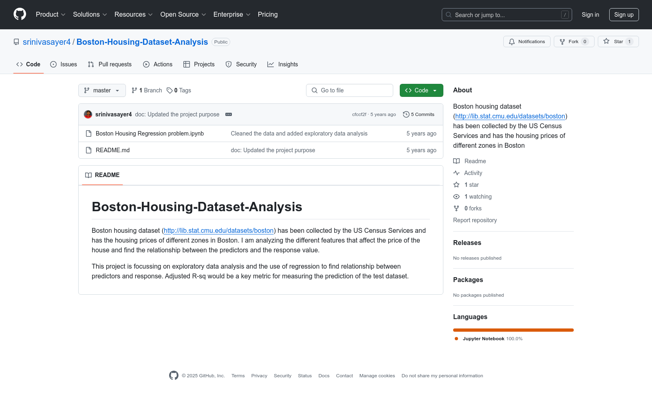Open the Privacy footer link
This screenshot has height=407, width=652.
[x=259, y=376]
